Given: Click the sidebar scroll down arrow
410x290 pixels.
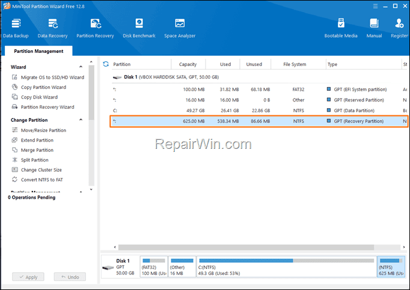Looking at the screenshot, I should coord(91,189).
